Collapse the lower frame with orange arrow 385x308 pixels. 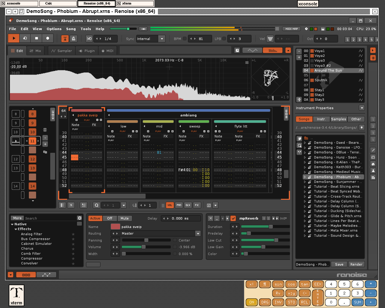click(x=11, y=275)
